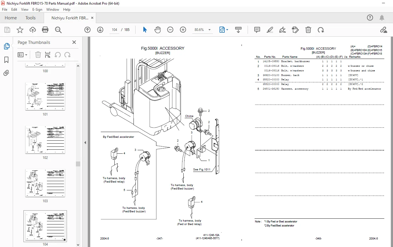This screenshot has width=393, height=247.
Task: Click the 'By Fwd/Bwd accelerater' diagram label
Action: 118,137
